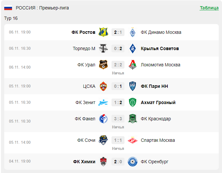This screenshot has width=222, height=173.
Task: Click the Zenit logo icon
Action: tap(103, 102)
